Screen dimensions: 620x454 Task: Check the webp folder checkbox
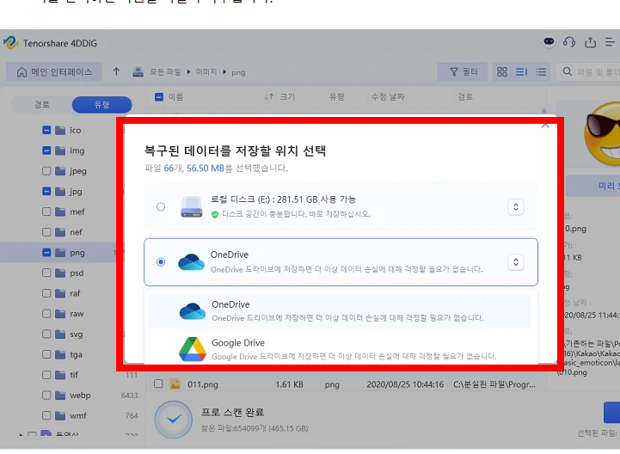(46, 395)
